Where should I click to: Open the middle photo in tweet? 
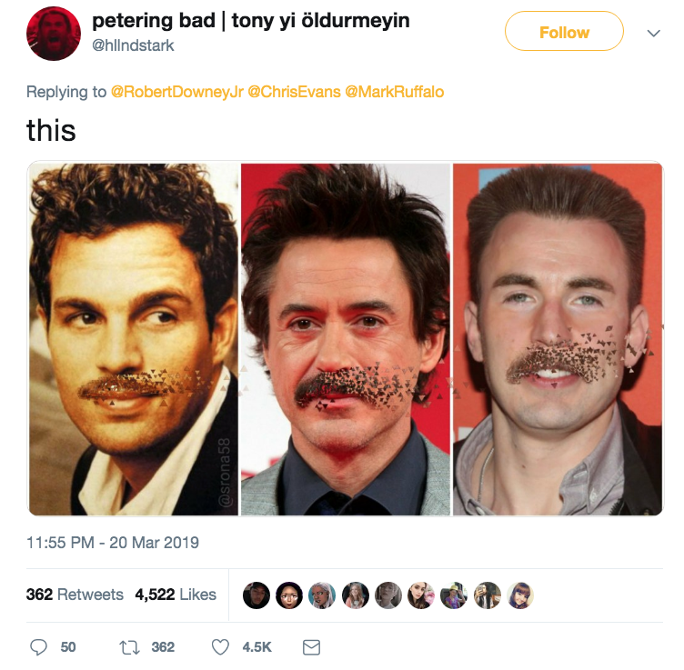click(346, 339)
